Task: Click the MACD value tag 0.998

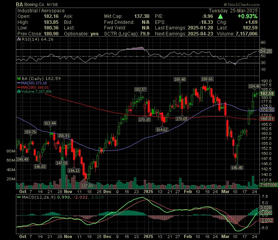Action: tap(265, 213)
